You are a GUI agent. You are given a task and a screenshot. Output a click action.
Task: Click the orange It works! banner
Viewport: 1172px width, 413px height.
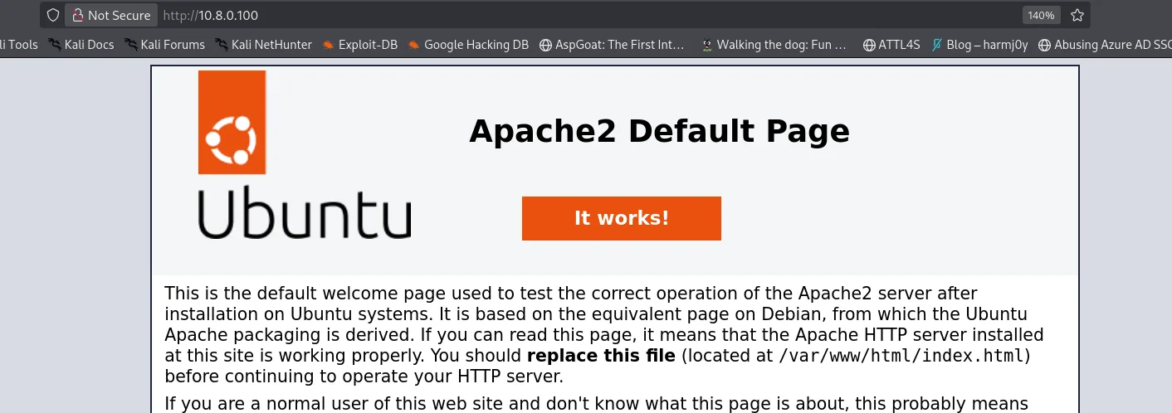pos(622,218)
